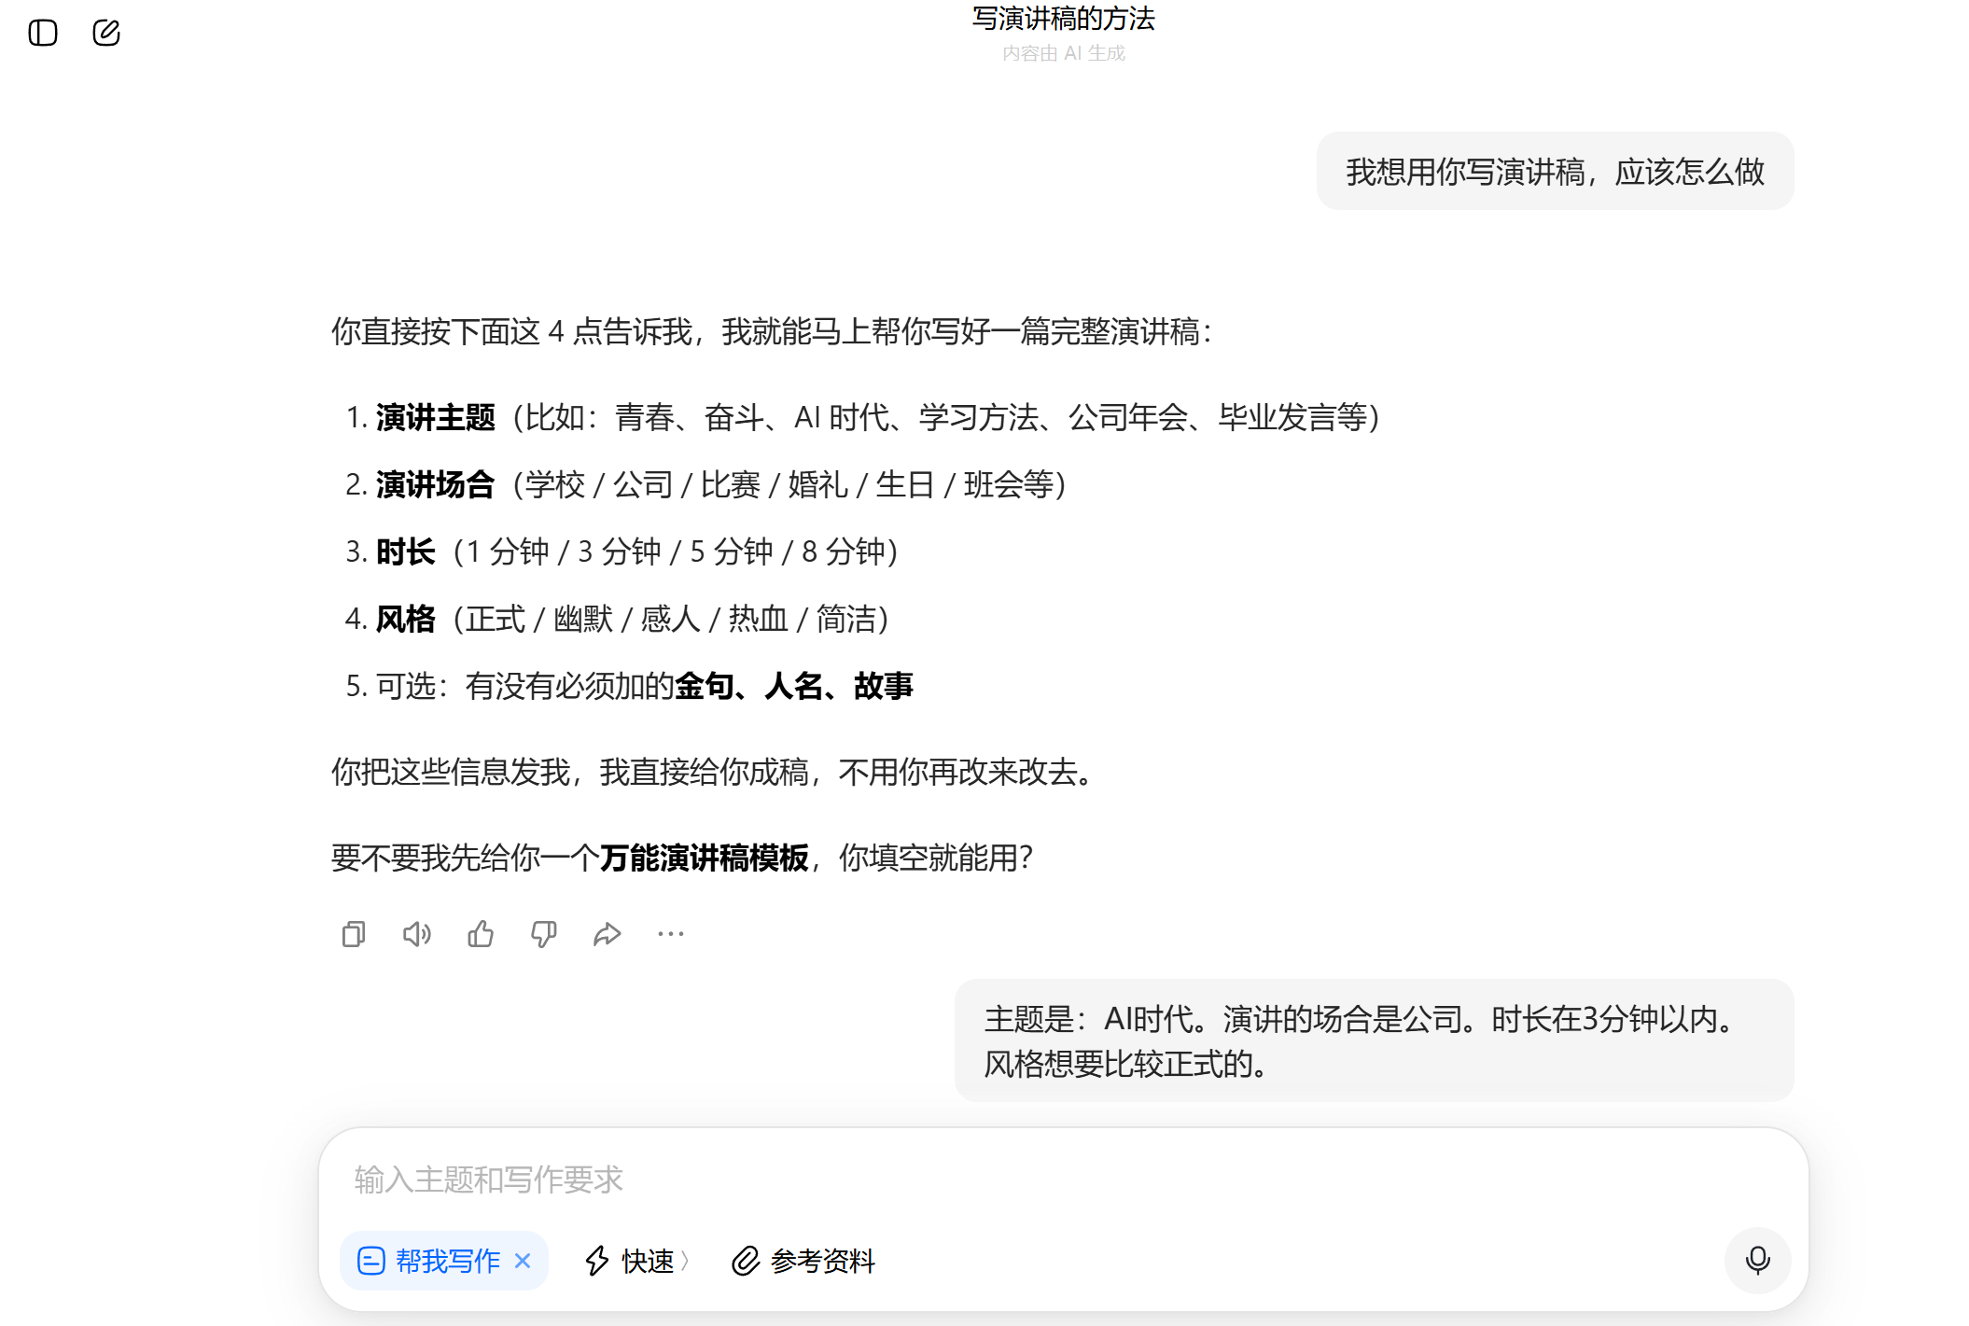1969x1326 pixels.
Task: Attach files via 参考资料
Action: coord(822,1261)
